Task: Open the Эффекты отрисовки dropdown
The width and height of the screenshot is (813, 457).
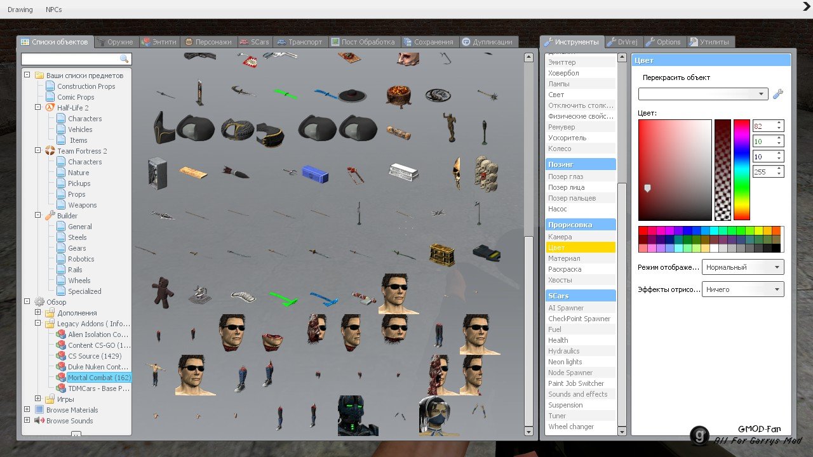Action: [x=742, y=289]
